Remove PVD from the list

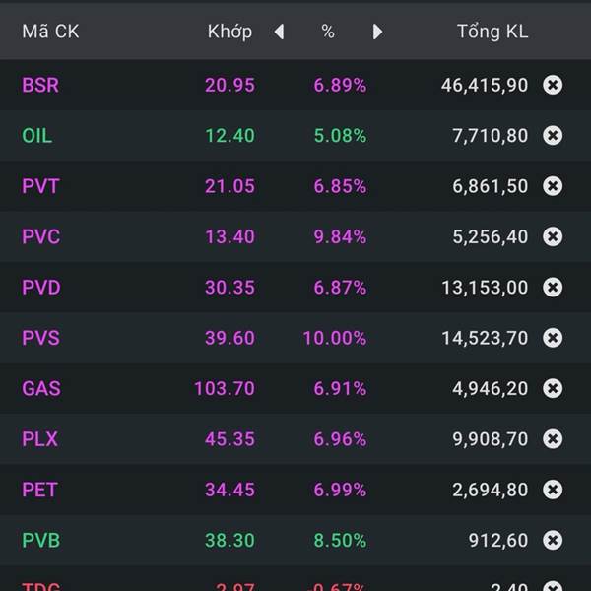[x=553, y=288]
